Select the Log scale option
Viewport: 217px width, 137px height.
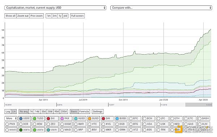8,112
